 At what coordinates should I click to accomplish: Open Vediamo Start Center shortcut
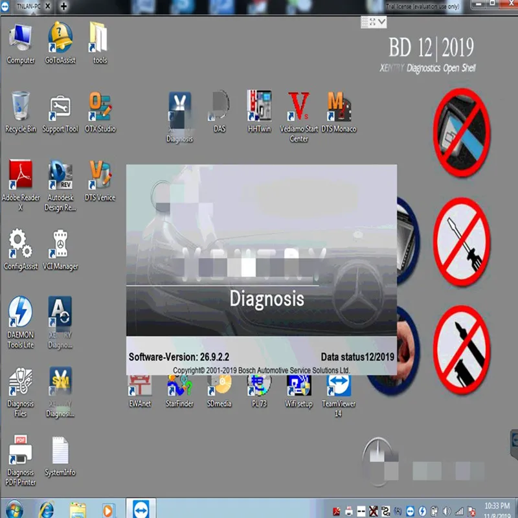(x=298, y=117)
